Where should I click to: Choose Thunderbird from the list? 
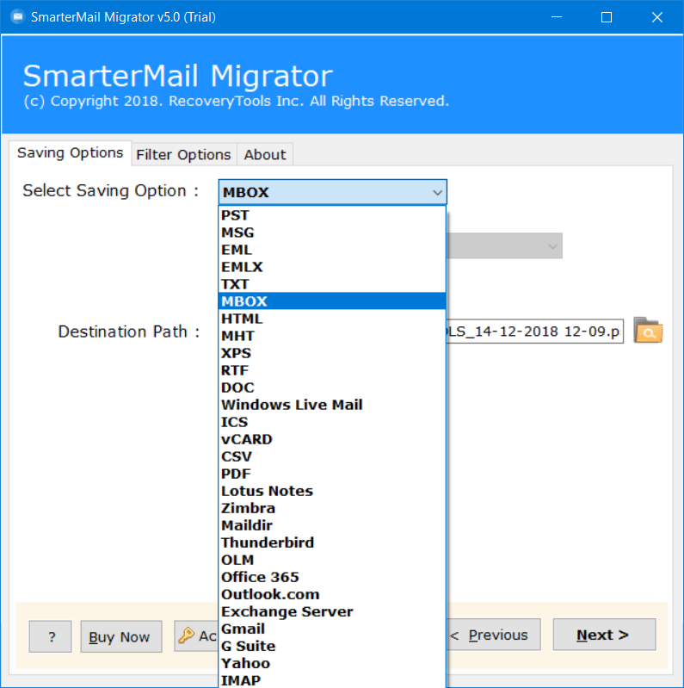click(x=332, y=542)
